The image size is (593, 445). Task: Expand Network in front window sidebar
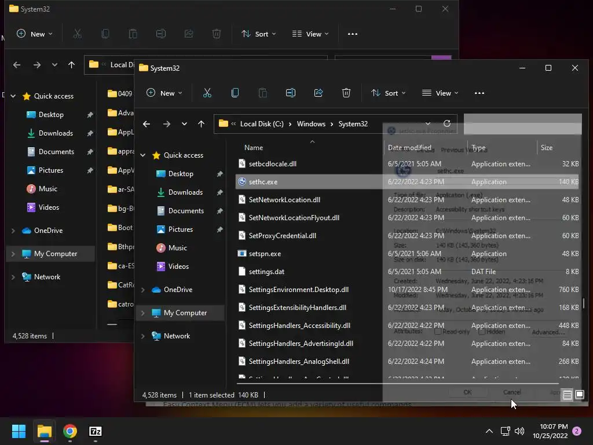143,336
